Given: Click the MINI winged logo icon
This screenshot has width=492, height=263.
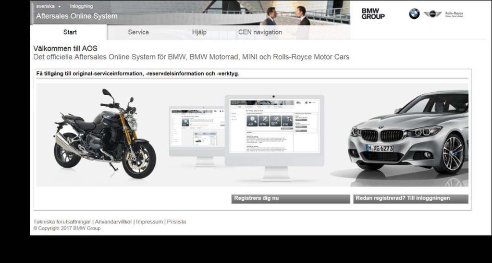Looking at the screenshot, I should tap(432, 14).
